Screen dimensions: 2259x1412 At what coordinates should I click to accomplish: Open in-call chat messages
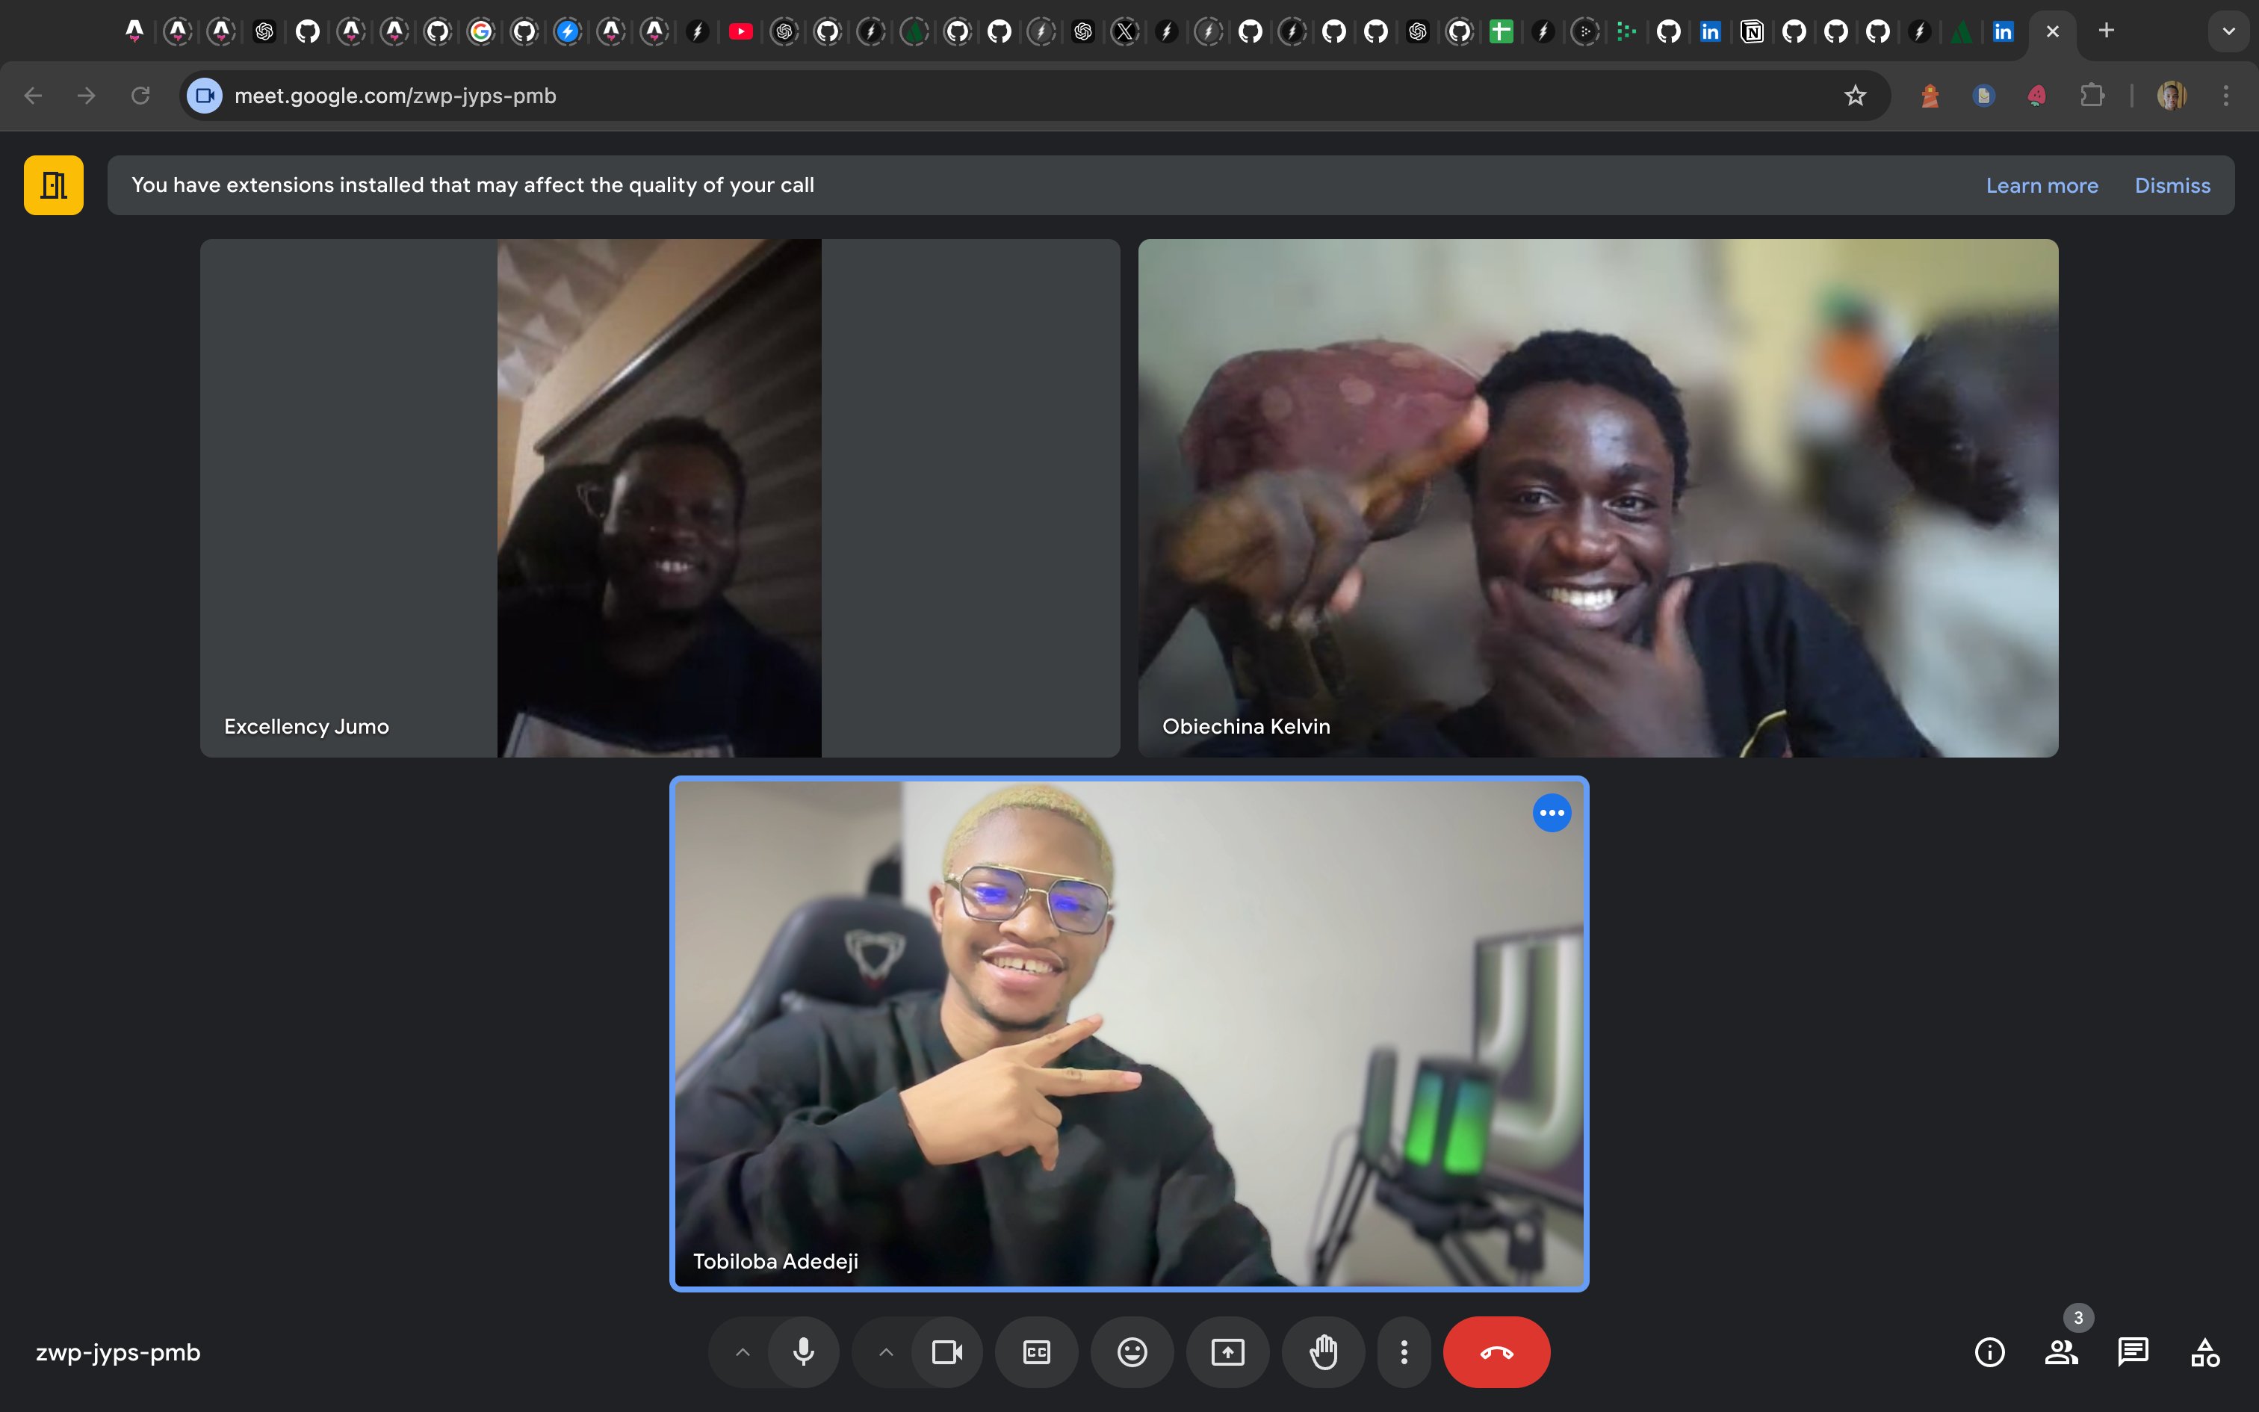(x=2133, y=1351)
